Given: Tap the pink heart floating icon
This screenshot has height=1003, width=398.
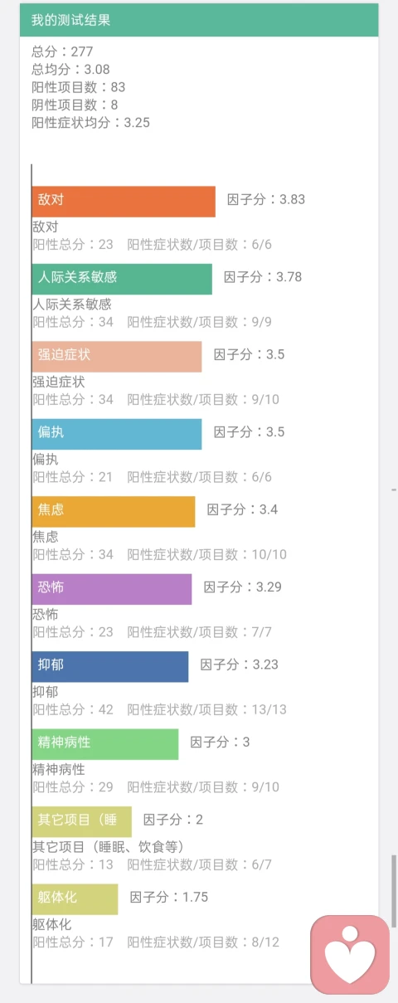Looking at the screenshot, I should [x=350, y=954].
